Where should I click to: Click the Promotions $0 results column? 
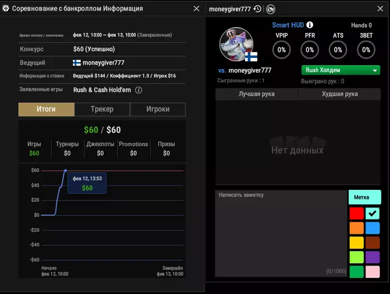[133, 149]
